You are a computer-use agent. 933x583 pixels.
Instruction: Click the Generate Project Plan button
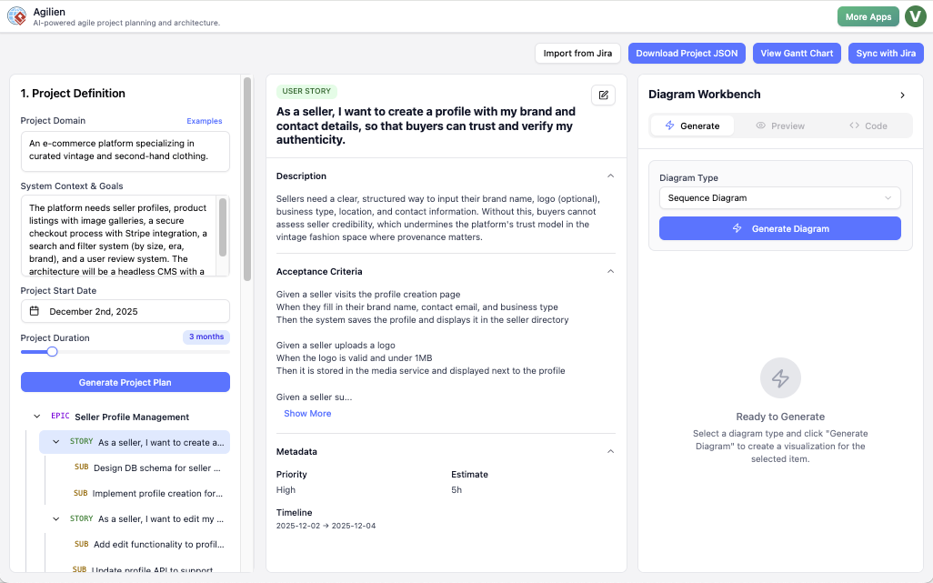[125, 382]
